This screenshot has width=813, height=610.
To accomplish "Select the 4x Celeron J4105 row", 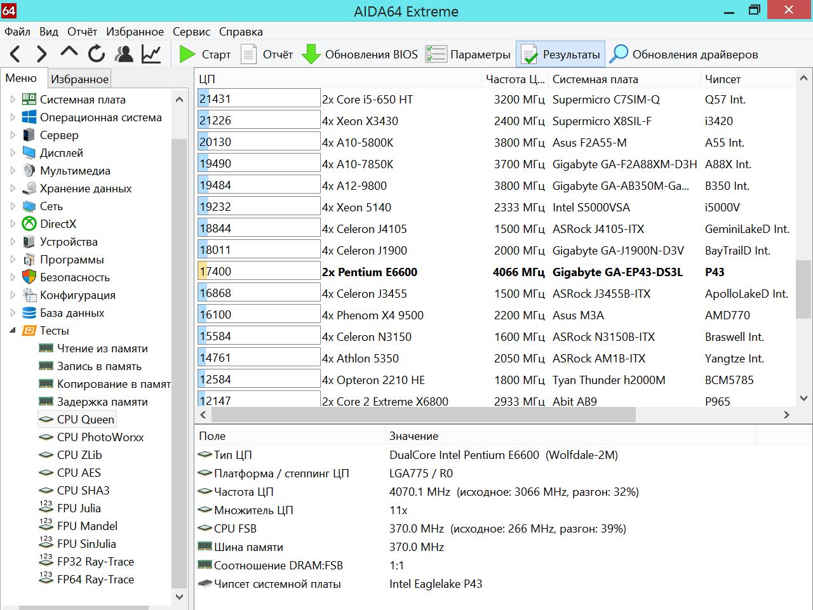I will coord(495,229).
